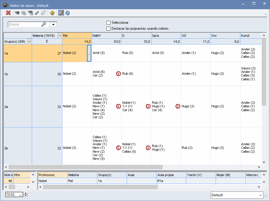
Task: Click Rub (6) in row 1b
Action: click(x=128, y=74)
